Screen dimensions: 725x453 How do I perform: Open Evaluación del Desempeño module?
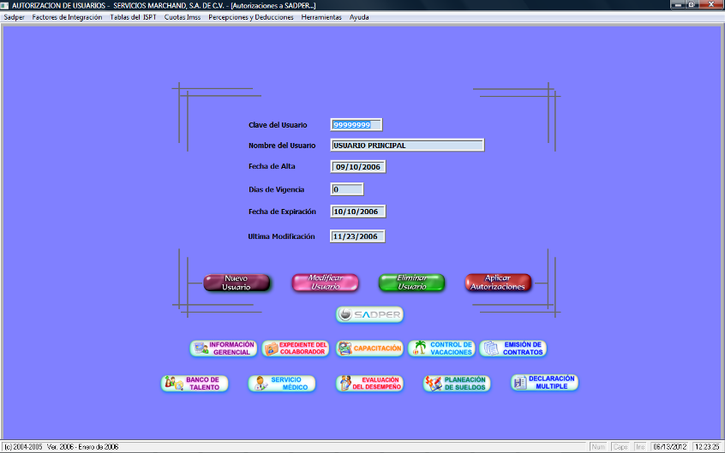(x=369, y=383)
